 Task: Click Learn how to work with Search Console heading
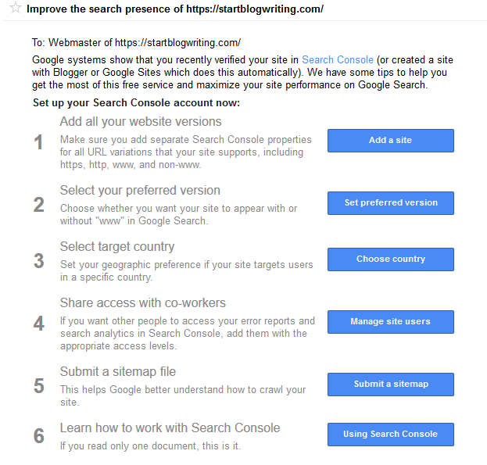tap(170, 427)
